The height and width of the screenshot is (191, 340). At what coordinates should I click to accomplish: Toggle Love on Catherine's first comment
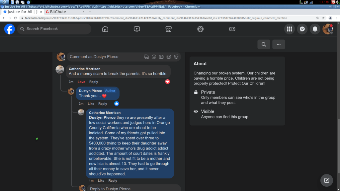81,82
